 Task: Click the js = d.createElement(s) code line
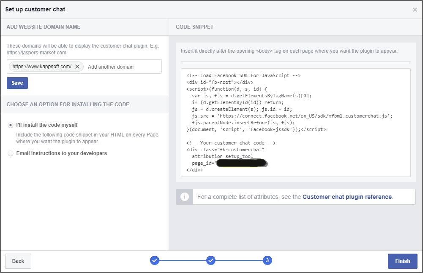(x=242, y=109)
